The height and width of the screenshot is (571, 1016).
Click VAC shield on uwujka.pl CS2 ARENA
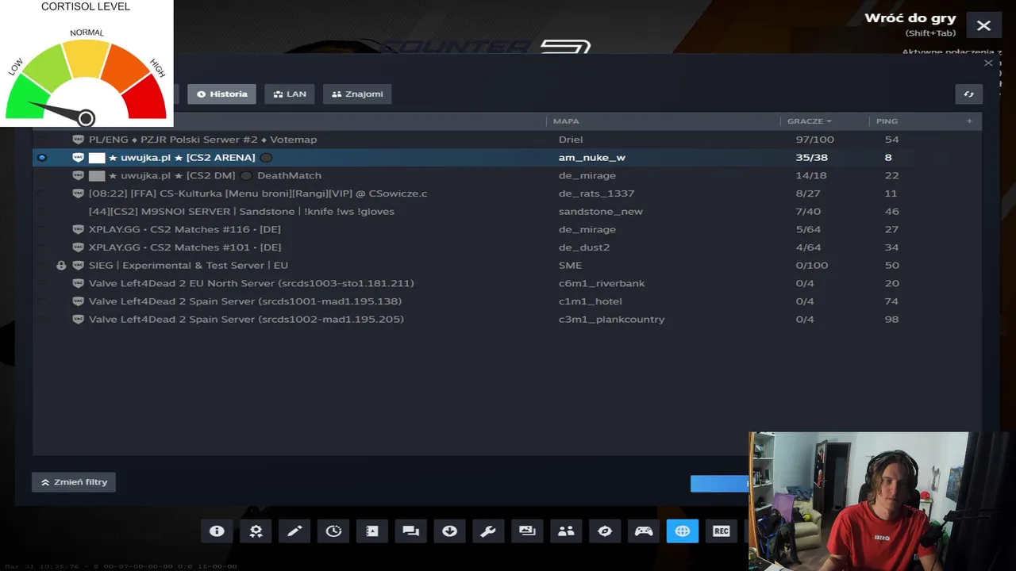[x=78, y=158]
